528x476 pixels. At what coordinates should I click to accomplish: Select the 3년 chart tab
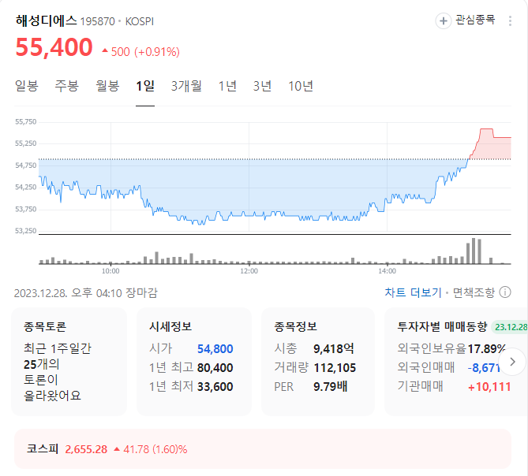(262, 86)
